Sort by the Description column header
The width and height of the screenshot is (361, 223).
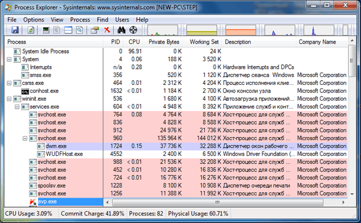pyautogui.click(x=259, y=42)
